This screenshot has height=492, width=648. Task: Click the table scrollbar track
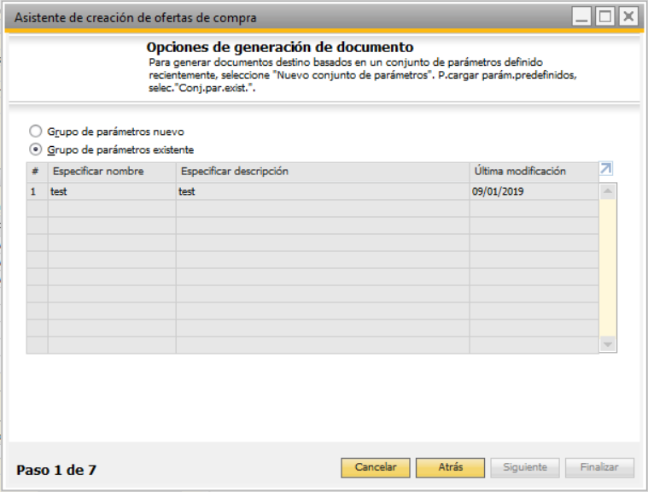click(x=608, y=267)
